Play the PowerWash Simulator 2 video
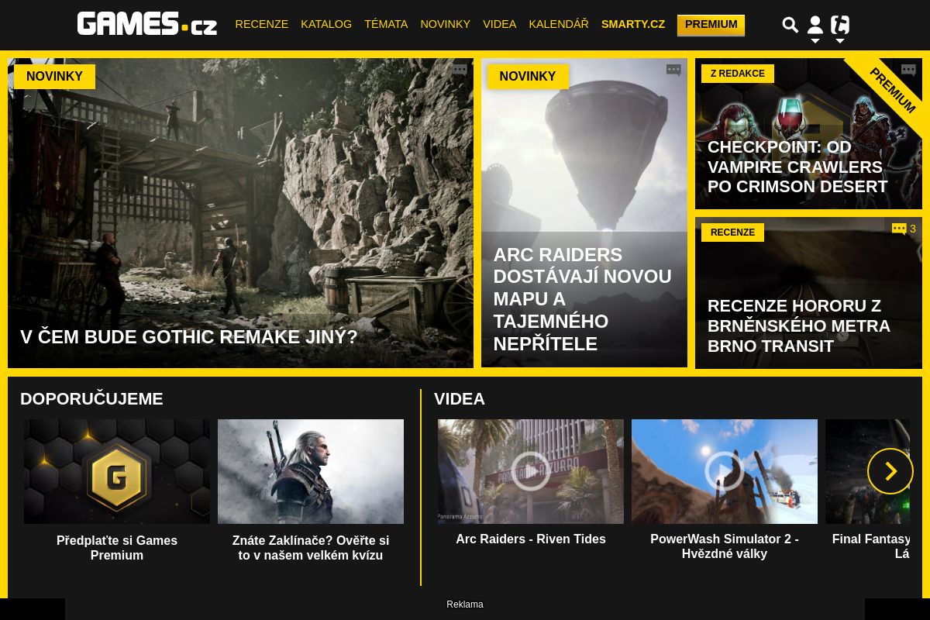The image size is (930, 620). 725,471
